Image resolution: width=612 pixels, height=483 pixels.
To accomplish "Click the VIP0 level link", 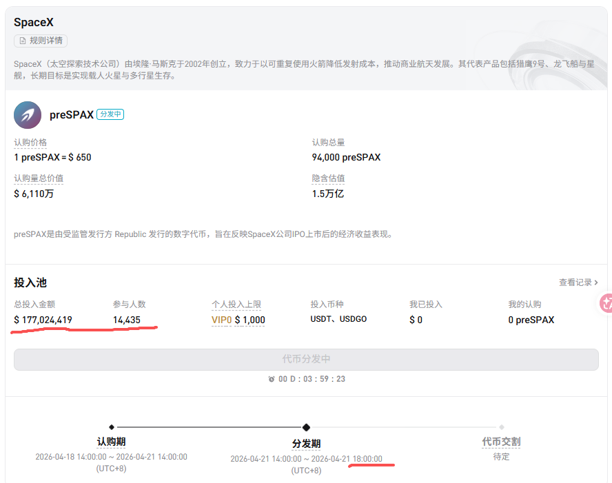I will point(221,320).
